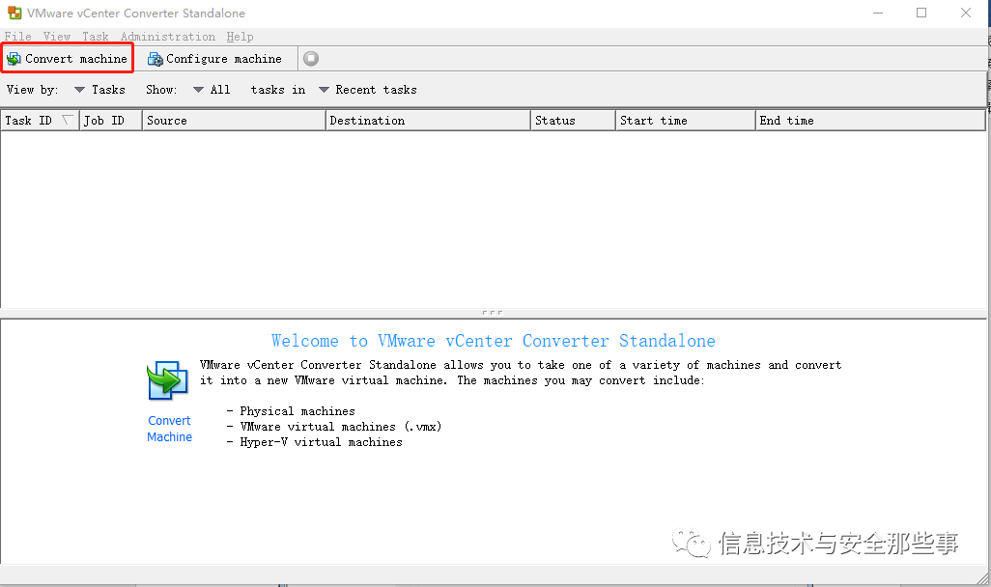Click the round stop task icon in toolbar
The width and height of the screenshot is (991, 587).
311,59
